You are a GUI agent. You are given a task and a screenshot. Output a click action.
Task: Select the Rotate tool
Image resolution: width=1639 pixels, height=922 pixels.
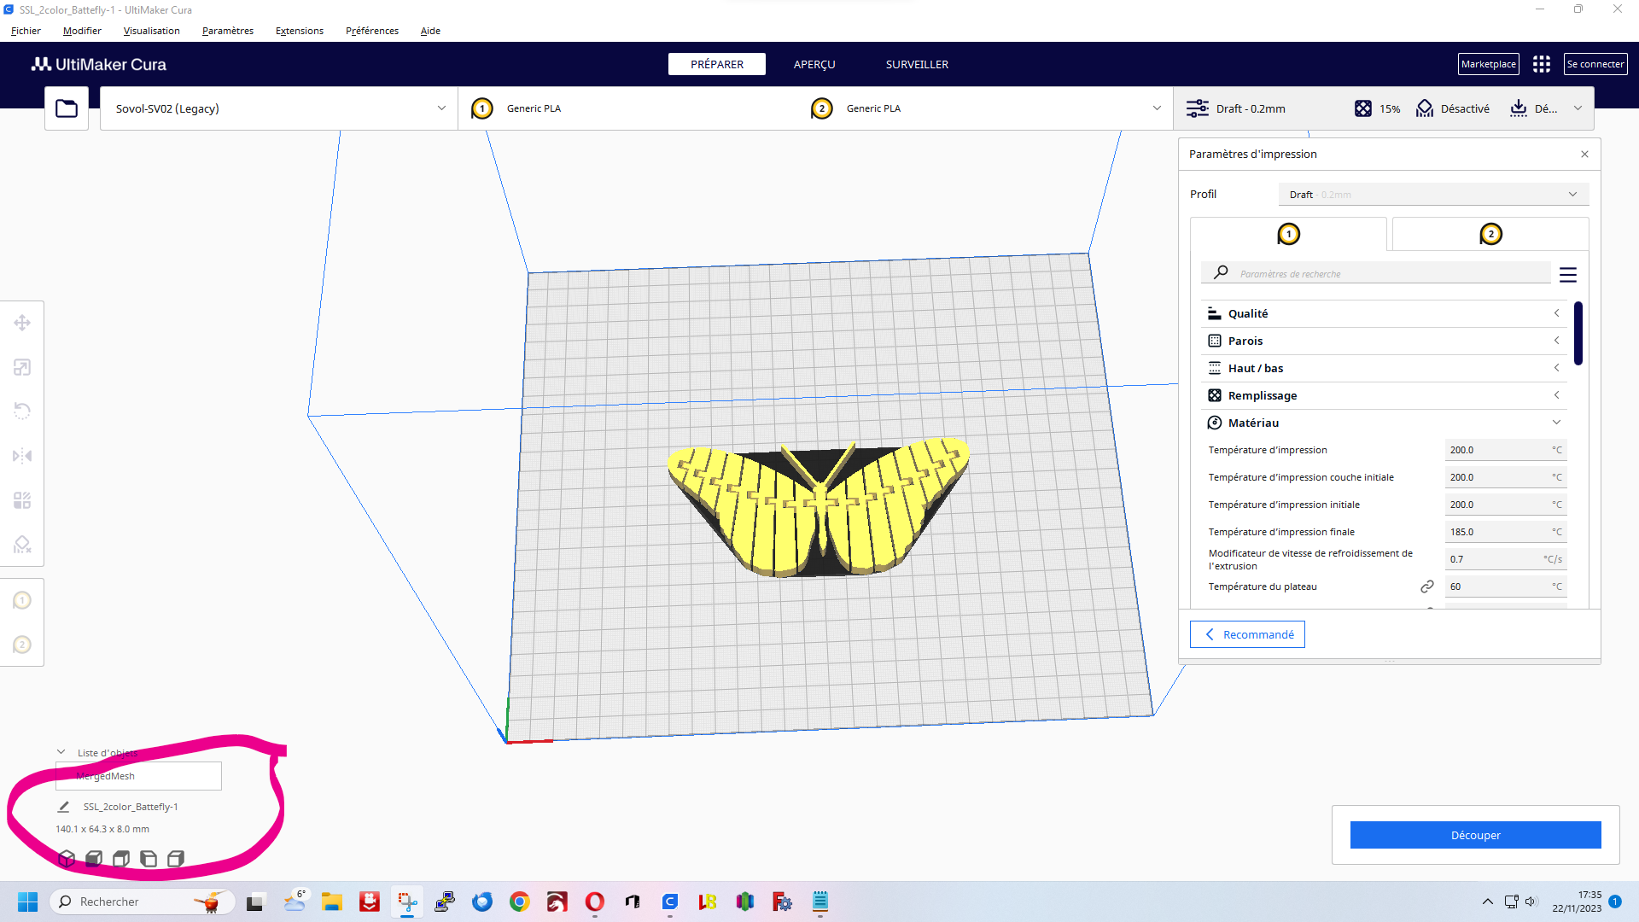(x=22, y=411)
